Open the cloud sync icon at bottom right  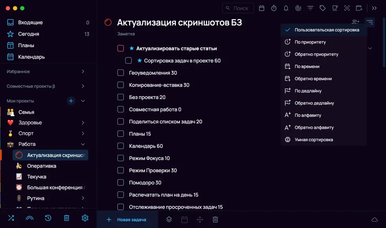coord(375,220)
